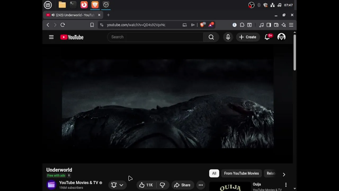Image resolution: width=339 pixels, height=191 pixels.
Task: Select the All filter chip
Action: tap(214, 173)
